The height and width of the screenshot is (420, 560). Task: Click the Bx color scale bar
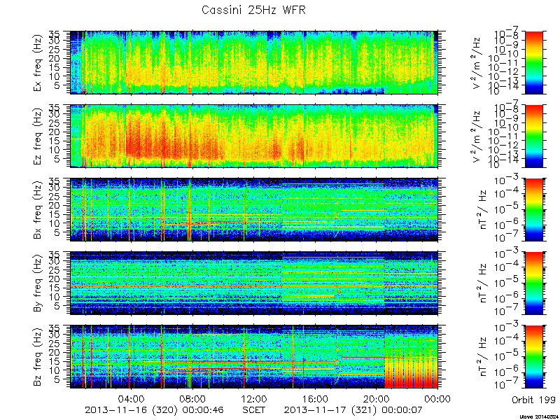(x=533, y=209)
